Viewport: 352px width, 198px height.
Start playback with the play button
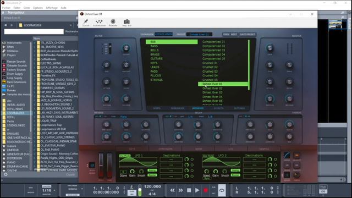[197, 190]
